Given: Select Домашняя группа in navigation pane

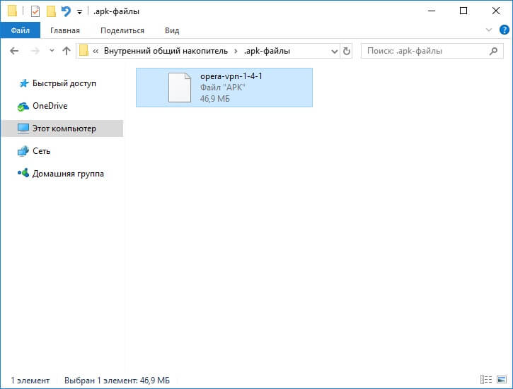Looking at the screenshot, I should [x=68, y=174].
